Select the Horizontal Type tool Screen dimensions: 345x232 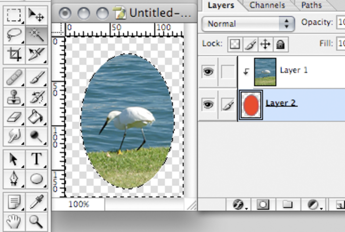point(37,159)
